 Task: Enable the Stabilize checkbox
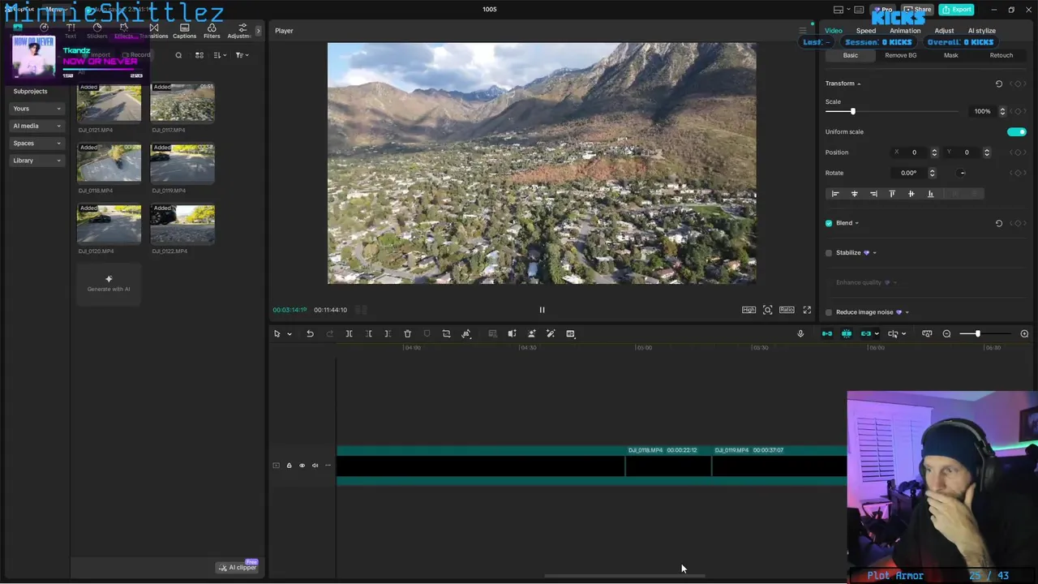click(x=829, y=253)
